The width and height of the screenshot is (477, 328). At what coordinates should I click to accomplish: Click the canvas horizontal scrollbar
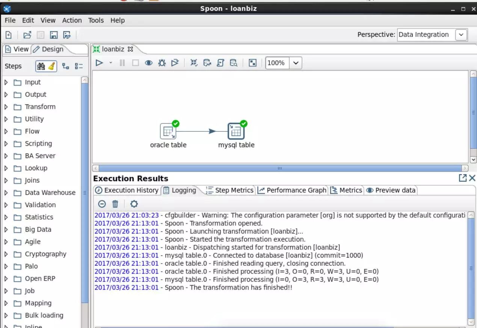point(280,168)
